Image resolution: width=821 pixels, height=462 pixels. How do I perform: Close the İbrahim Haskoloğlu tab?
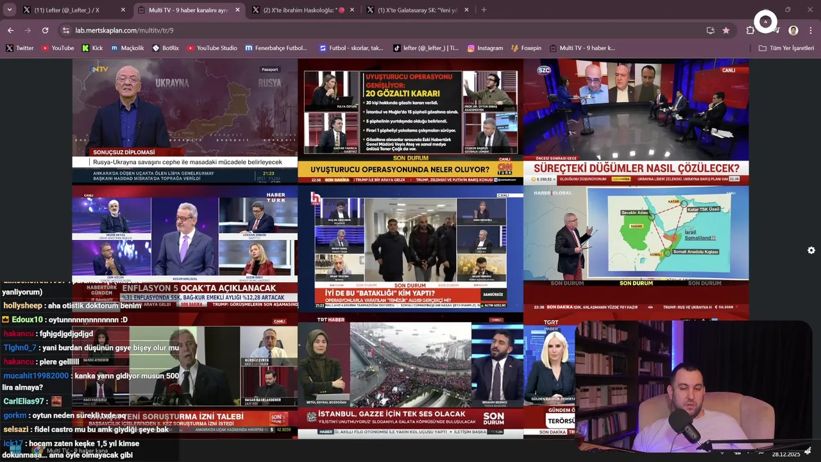pyautogui.click(x=351, y=10)
